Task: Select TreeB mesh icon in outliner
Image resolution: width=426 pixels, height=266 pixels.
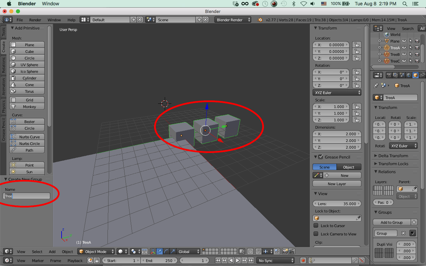Action: tap(387, 54)
